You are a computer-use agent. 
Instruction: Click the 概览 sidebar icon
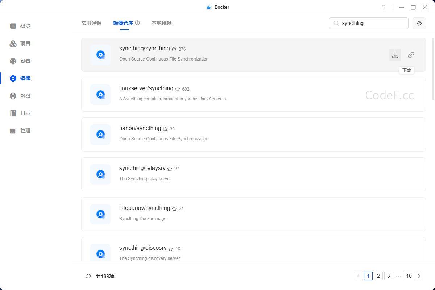coord(13,26)
